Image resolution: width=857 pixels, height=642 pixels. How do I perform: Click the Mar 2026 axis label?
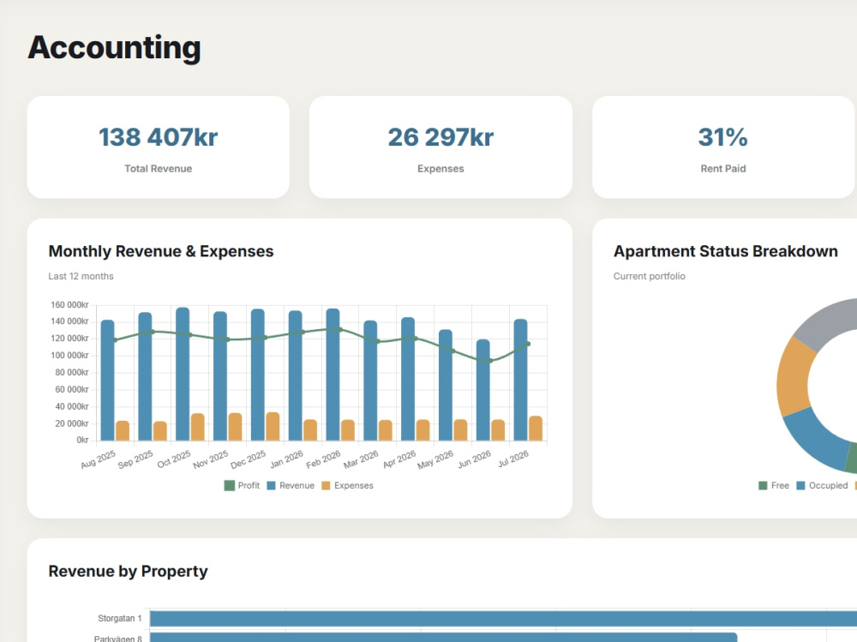click(361, 460)
